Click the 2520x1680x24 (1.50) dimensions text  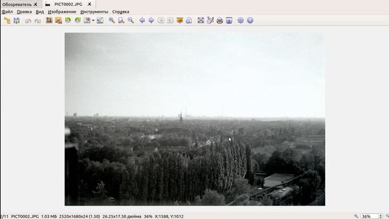click(x=80, y=217)
